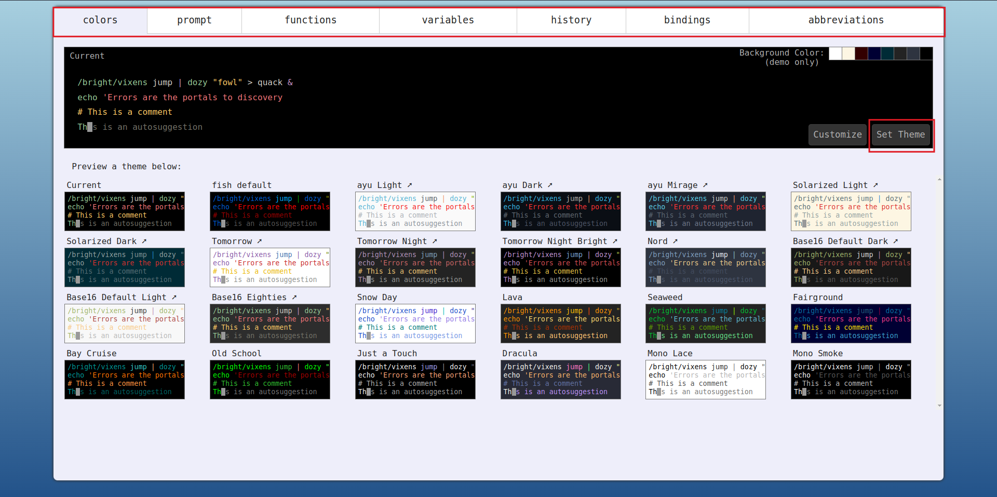Switch to the functions tab
Screen dimensions: 997x497
pos(311,20)
